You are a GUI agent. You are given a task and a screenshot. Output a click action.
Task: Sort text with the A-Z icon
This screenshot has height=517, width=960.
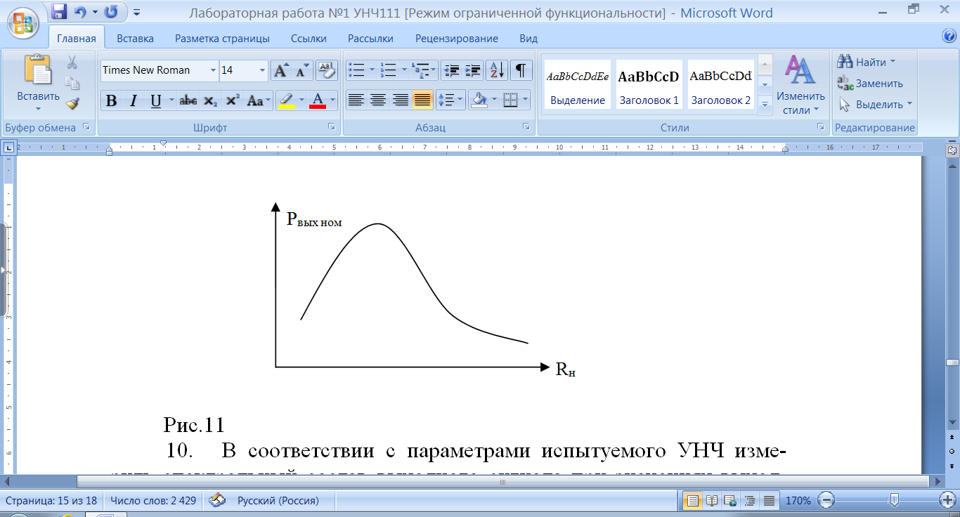(497, 70)
